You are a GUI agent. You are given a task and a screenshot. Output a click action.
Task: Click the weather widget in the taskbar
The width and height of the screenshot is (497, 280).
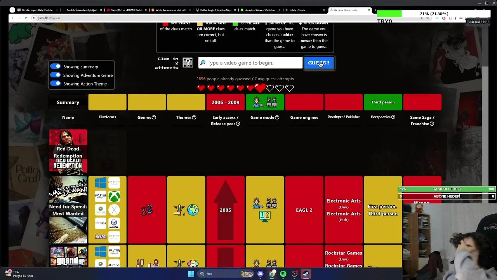click(x=19, y=274)
